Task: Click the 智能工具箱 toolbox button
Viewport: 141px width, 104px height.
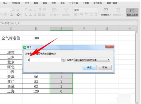Action: [x=132, y=12]
